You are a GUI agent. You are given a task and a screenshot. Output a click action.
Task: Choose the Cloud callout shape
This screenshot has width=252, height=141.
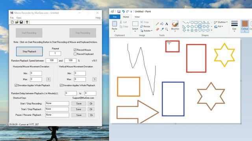click(x=208, y=30)
